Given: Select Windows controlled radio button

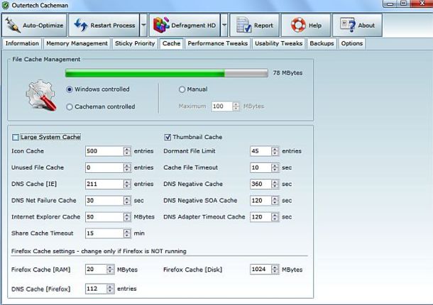Looking at the screenshot, I should pyautogui.click(x=70, y=89).
